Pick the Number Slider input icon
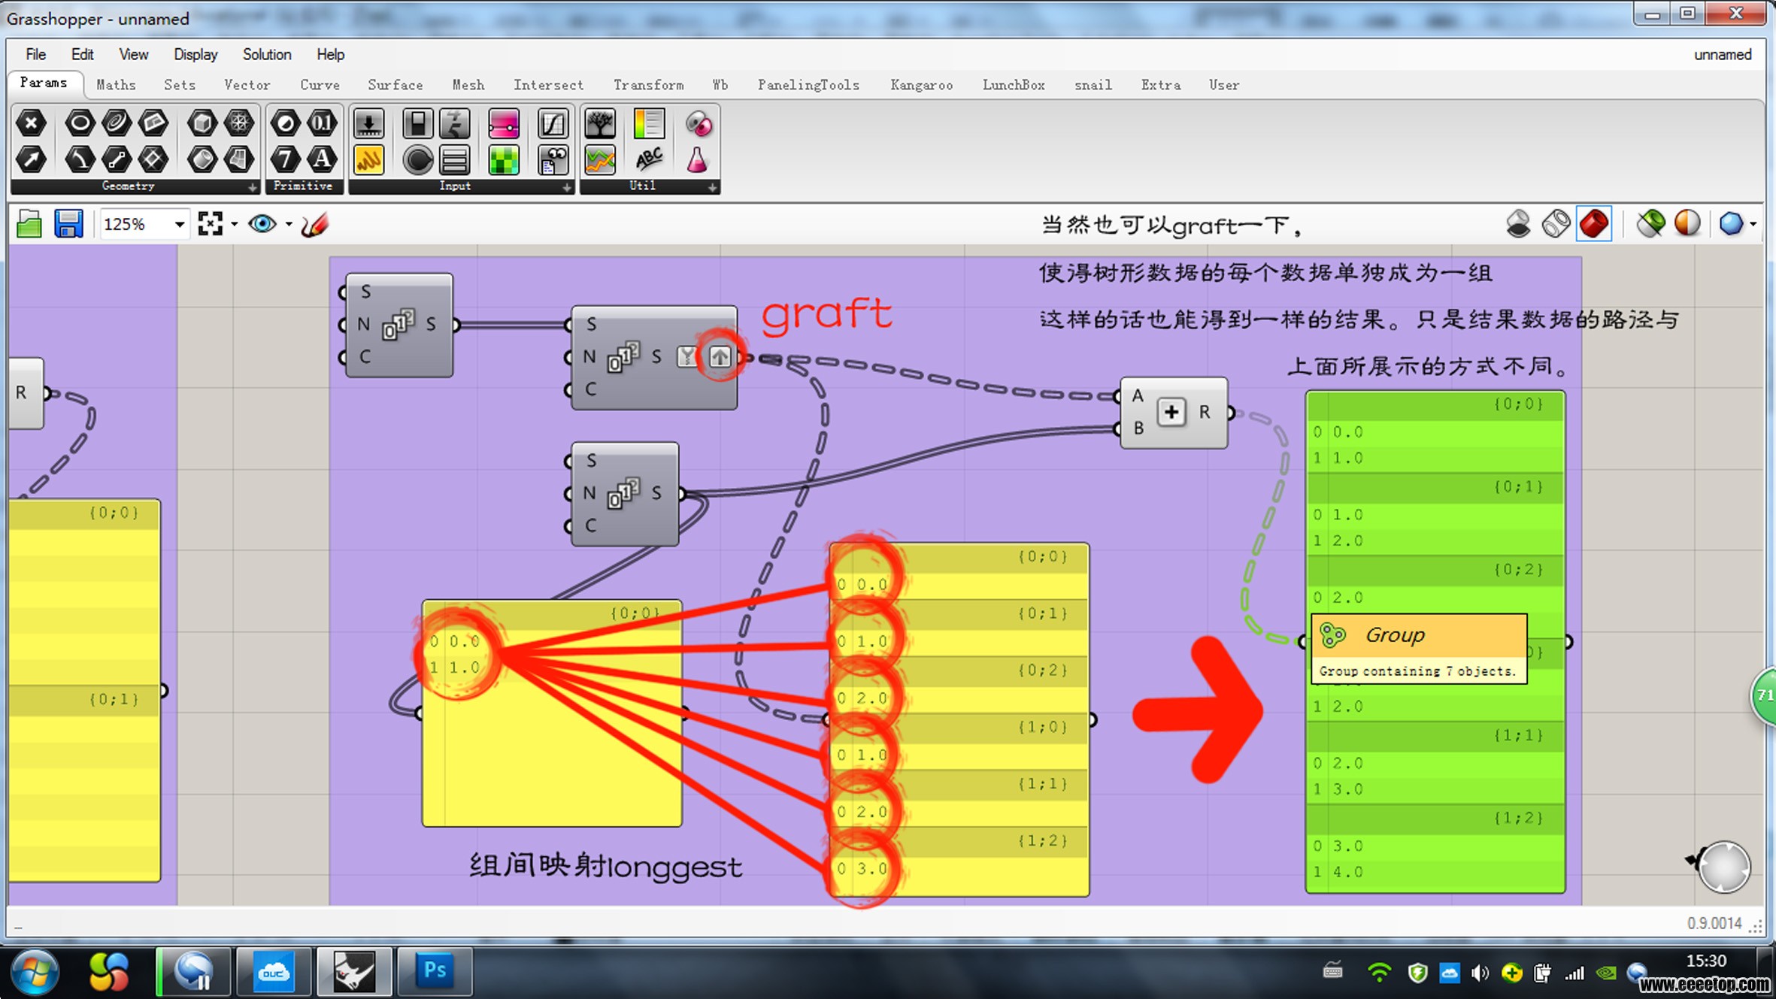Screen dimensions: 1776x999 (368, 124)
